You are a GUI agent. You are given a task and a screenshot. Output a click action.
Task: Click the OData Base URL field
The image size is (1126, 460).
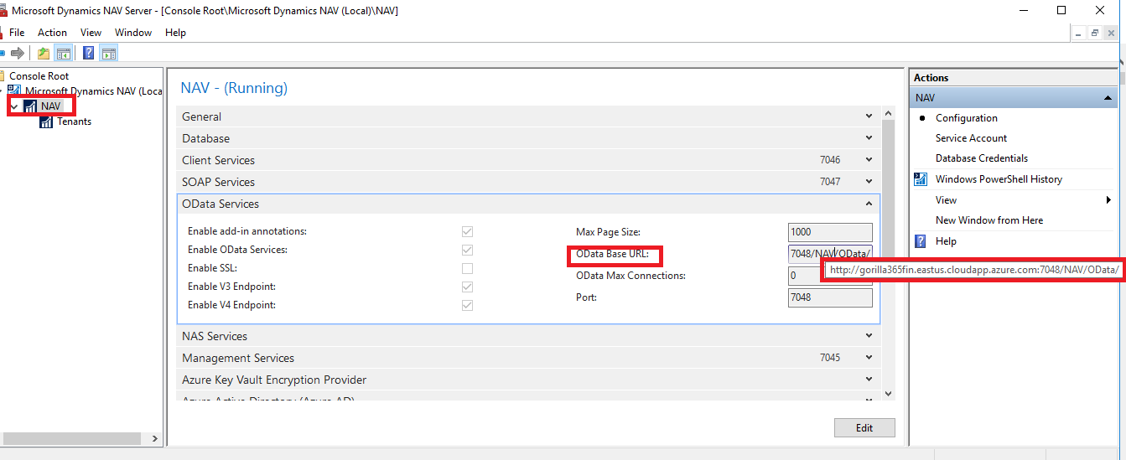click(x=830, y=254)
